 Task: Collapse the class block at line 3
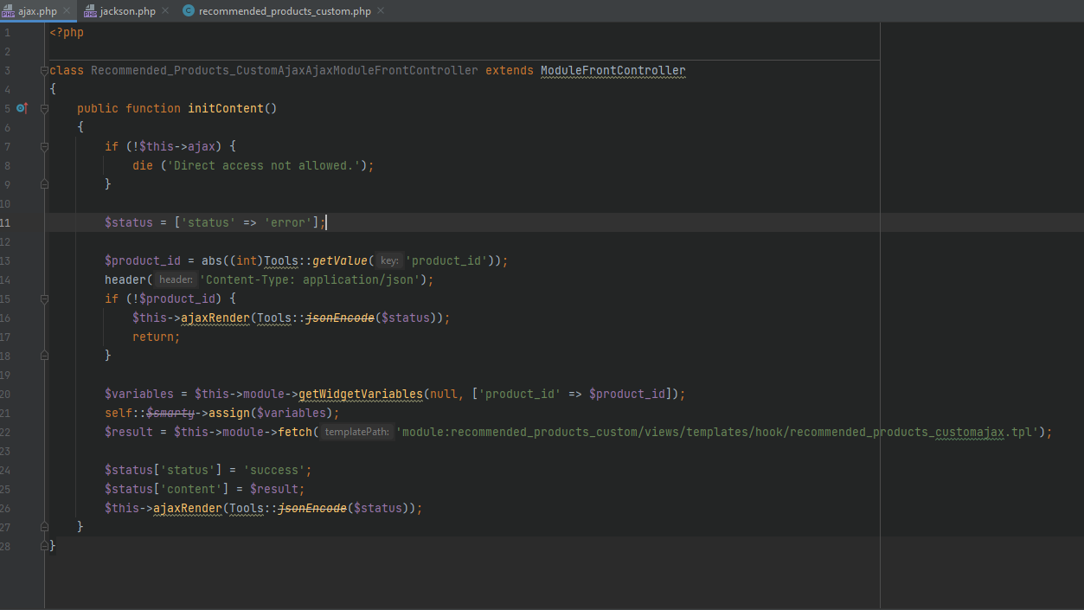click(x=44, y=70)
